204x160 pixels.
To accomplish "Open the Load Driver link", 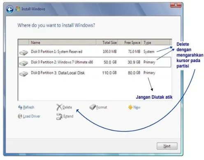I will (x=32, y=116).
